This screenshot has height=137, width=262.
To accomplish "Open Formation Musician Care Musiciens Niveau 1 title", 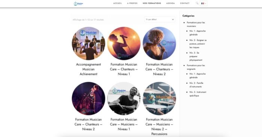I will pos(124,124).
